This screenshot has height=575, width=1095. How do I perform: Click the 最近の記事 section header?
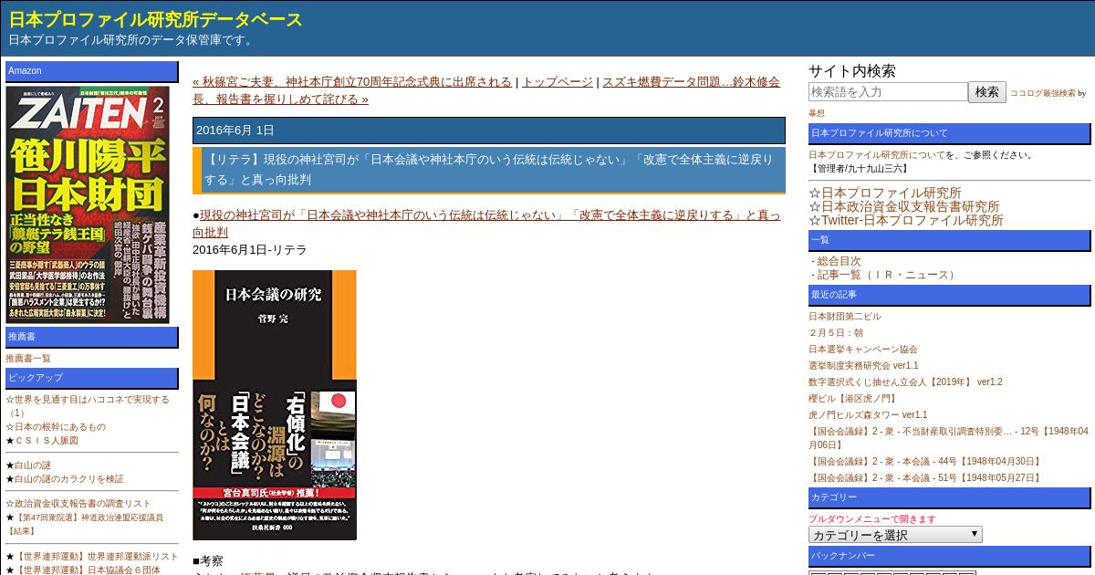[x=949, y=296]
